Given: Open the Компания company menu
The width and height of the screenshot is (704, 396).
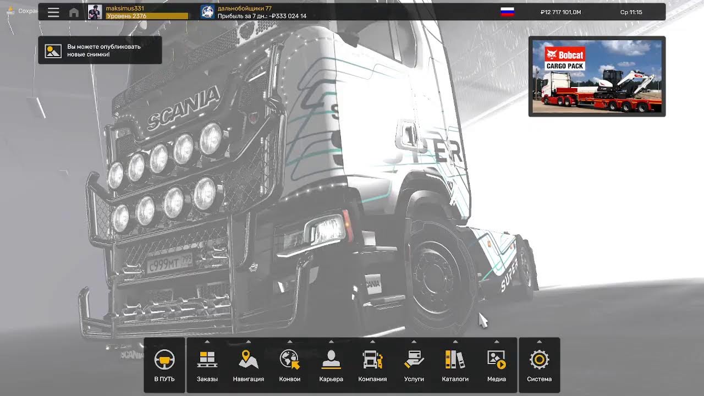Looking at the screenshot, I should pyautogui.click(x=372, y=365).
